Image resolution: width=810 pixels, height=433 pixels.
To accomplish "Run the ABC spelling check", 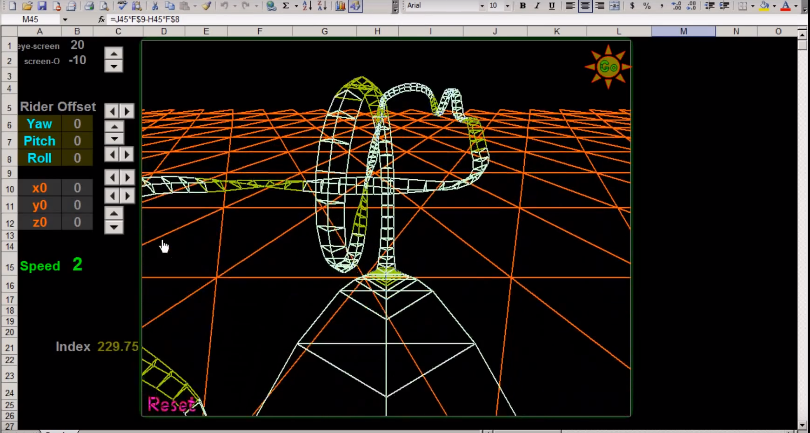I will 122,6.
